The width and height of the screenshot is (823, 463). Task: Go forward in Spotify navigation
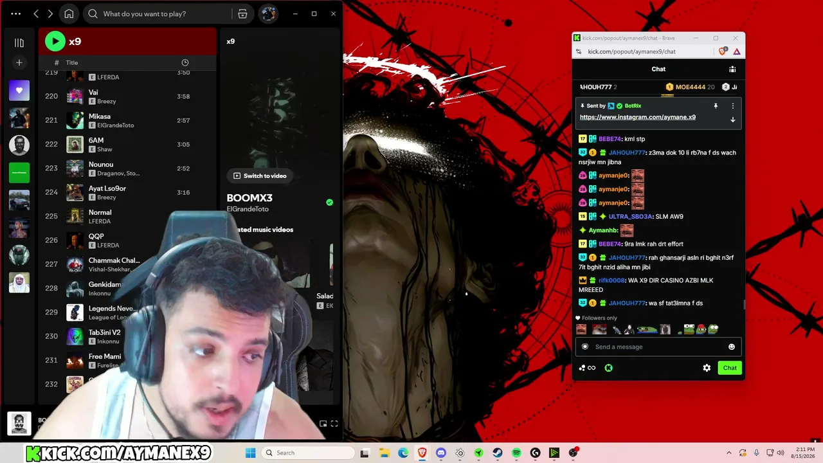tap(50, 14)
